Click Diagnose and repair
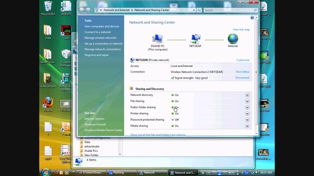 coord(97,55)
